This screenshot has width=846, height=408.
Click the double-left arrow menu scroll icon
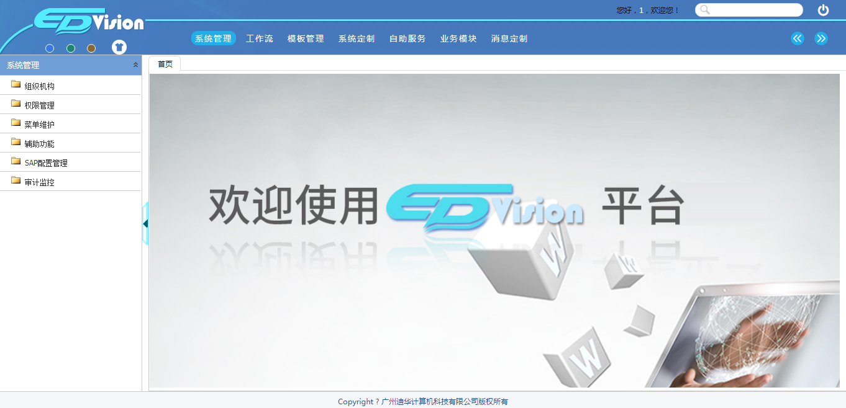798,38
